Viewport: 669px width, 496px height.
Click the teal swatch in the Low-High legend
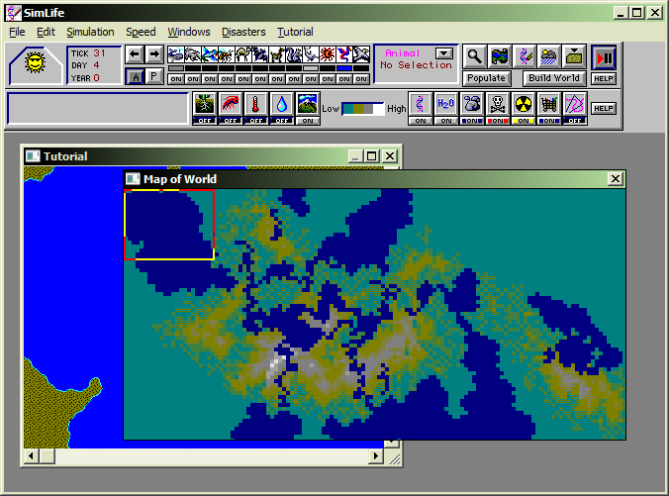(x=348, y=109)
